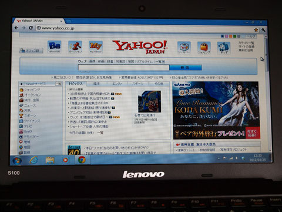Viewport: 282px width, 212px height.
Task: Open the Yahoo! JAPAN logo link
Action: click(140, 47)
